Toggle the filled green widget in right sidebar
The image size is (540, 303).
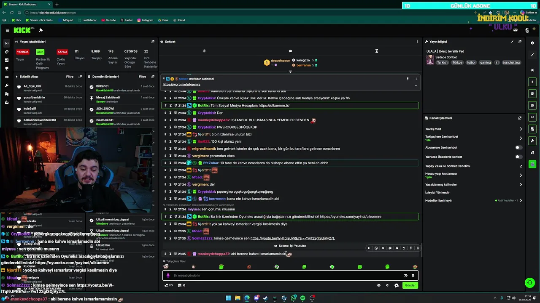[x=532, y=164]
